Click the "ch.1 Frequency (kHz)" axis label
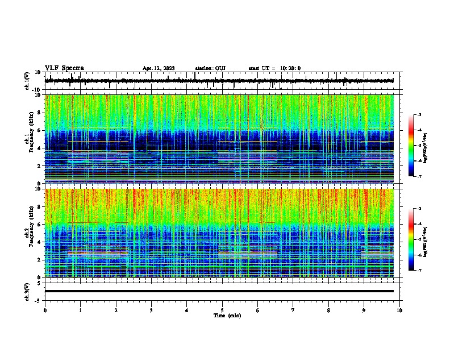 coord(29,132)
